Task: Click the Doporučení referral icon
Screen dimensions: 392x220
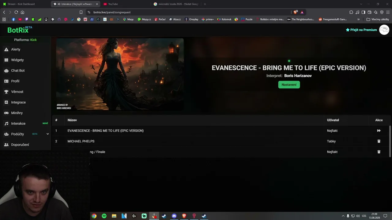Action: 6,145
